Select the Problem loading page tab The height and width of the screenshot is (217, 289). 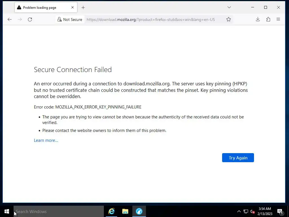(46, 7)
